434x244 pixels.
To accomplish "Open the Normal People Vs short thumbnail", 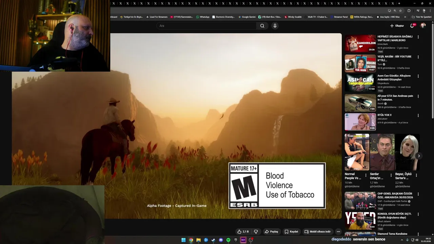I will point(357,152).
